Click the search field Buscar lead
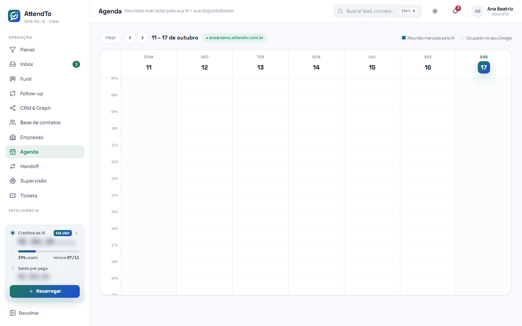This screenshot has height=326, width=522. pyautogui.click(x=378, y=11)
